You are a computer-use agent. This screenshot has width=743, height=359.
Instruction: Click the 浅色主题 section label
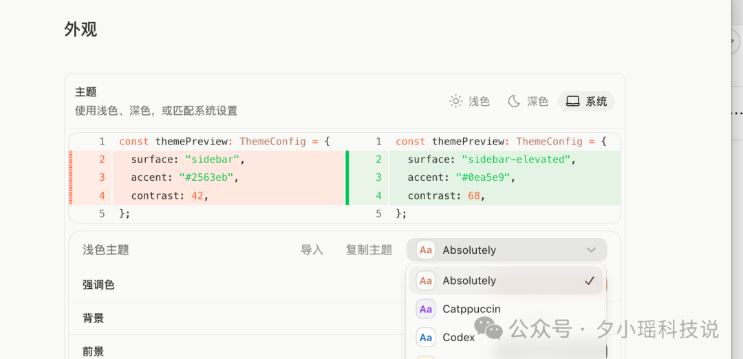click(x=106, y=250)
